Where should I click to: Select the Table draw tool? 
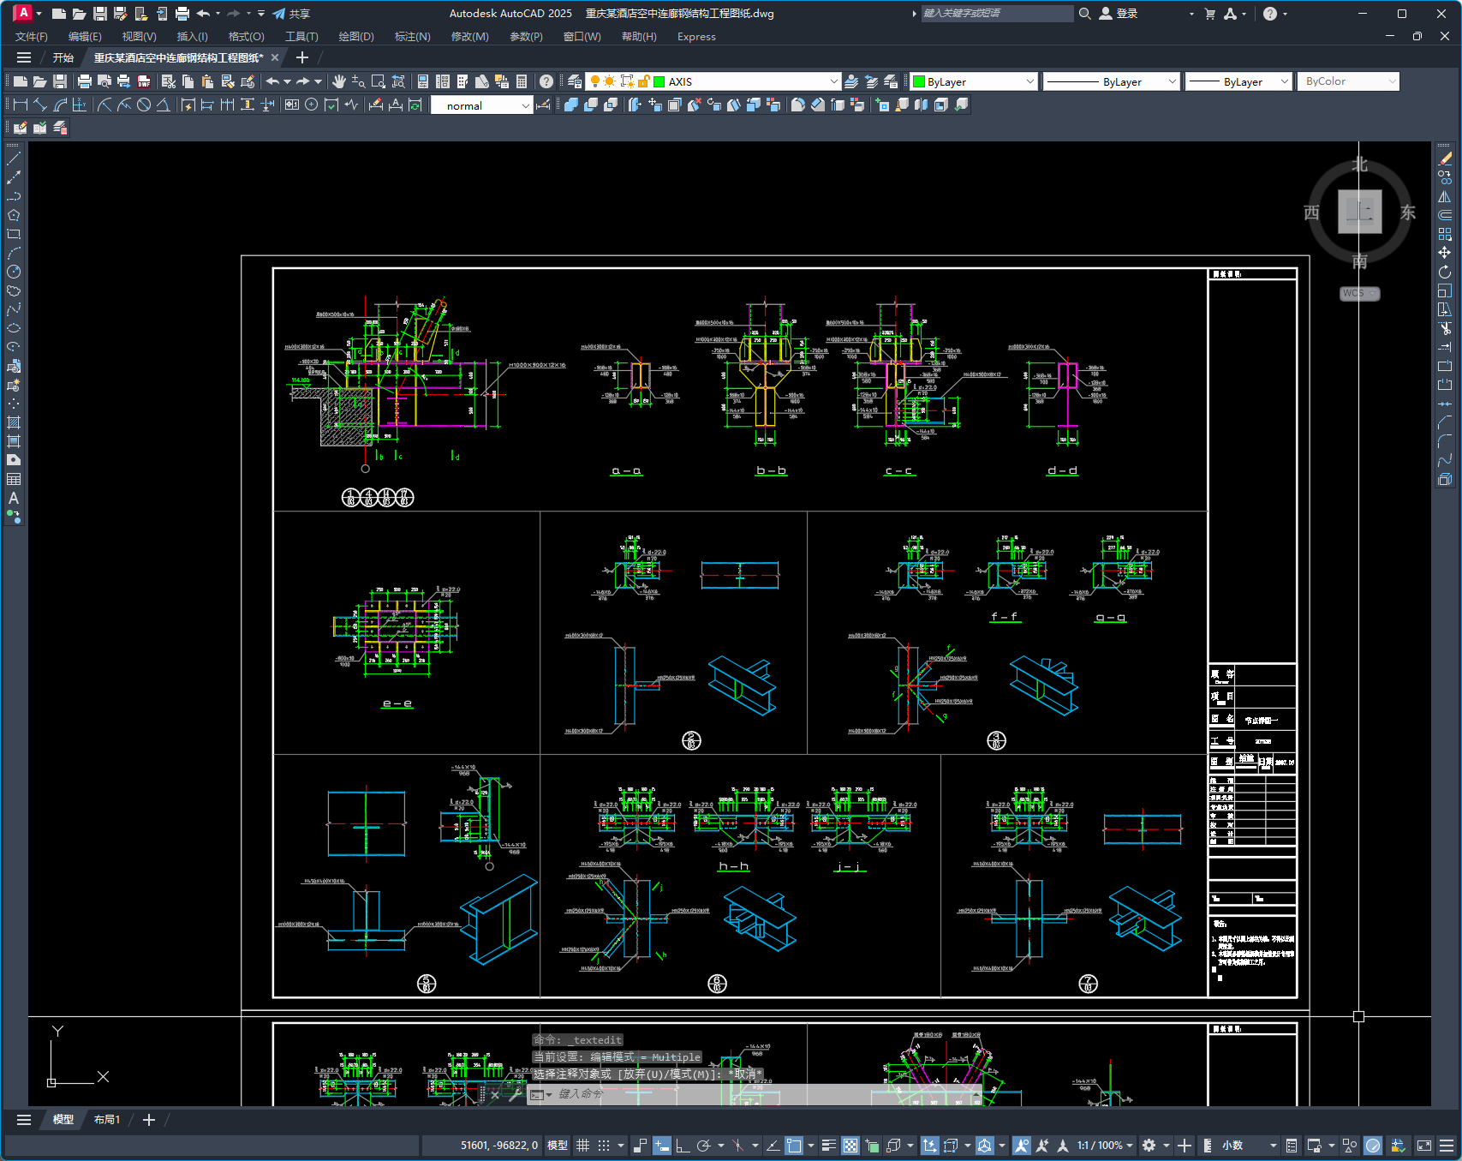[x=14, y=479]
